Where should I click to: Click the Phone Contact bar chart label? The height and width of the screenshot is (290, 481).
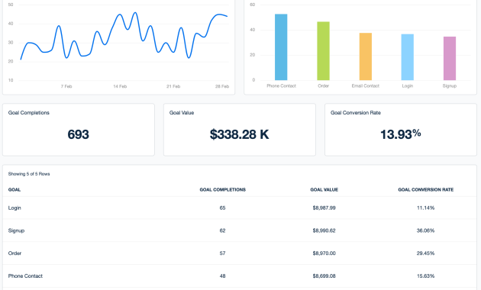(281, 85)
